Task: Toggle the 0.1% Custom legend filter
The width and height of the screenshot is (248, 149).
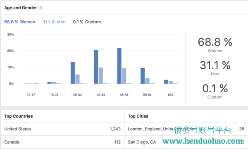Action: pos(87,22)
